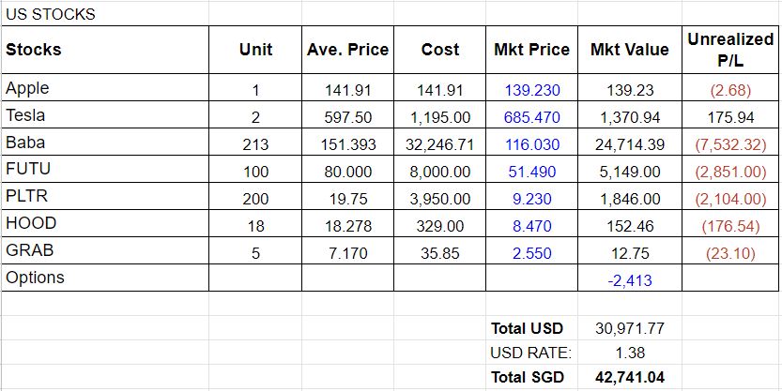This screenshot has width=782, height=391.
Task: Click Baba market price 116.030
Action: pos(531,144)
